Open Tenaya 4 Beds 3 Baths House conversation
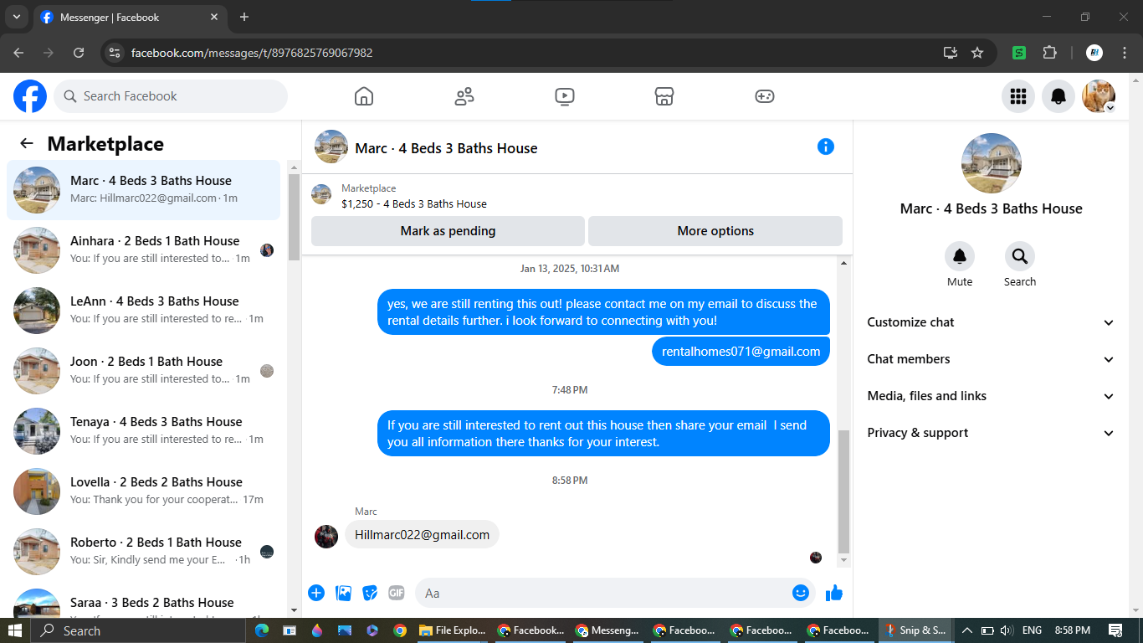 144,431
